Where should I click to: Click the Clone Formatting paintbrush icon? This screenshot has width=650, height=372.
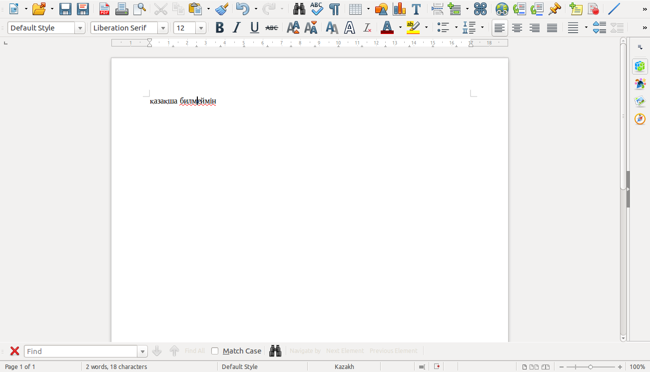[x=222, y=8]
